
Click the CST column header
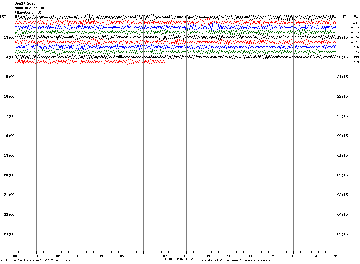coord(3,17)
